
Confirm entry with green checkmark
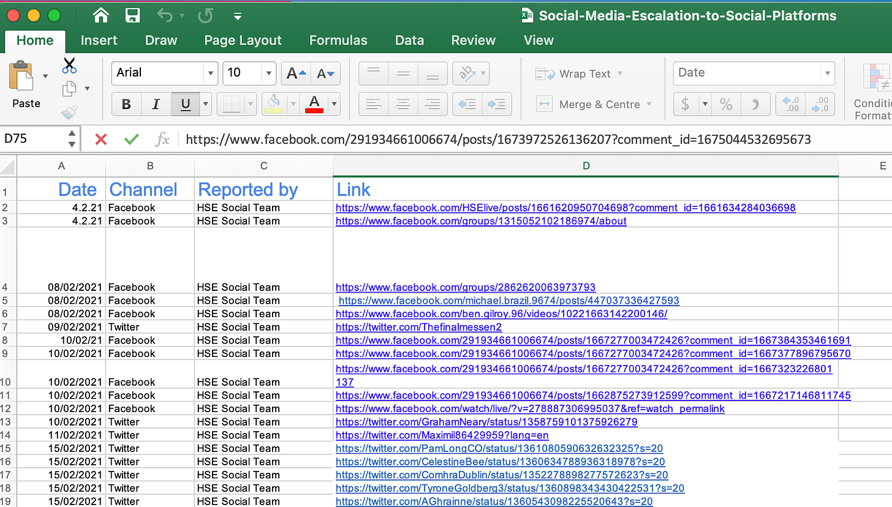pos(131,140)
